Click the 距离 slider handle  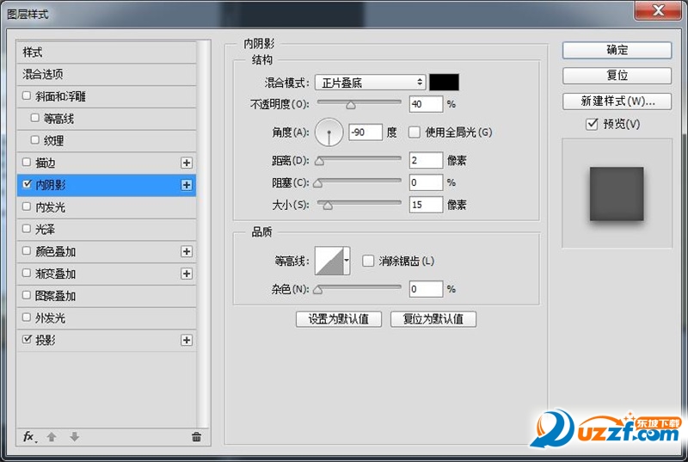pyautogui.click(x=319, y=162)
